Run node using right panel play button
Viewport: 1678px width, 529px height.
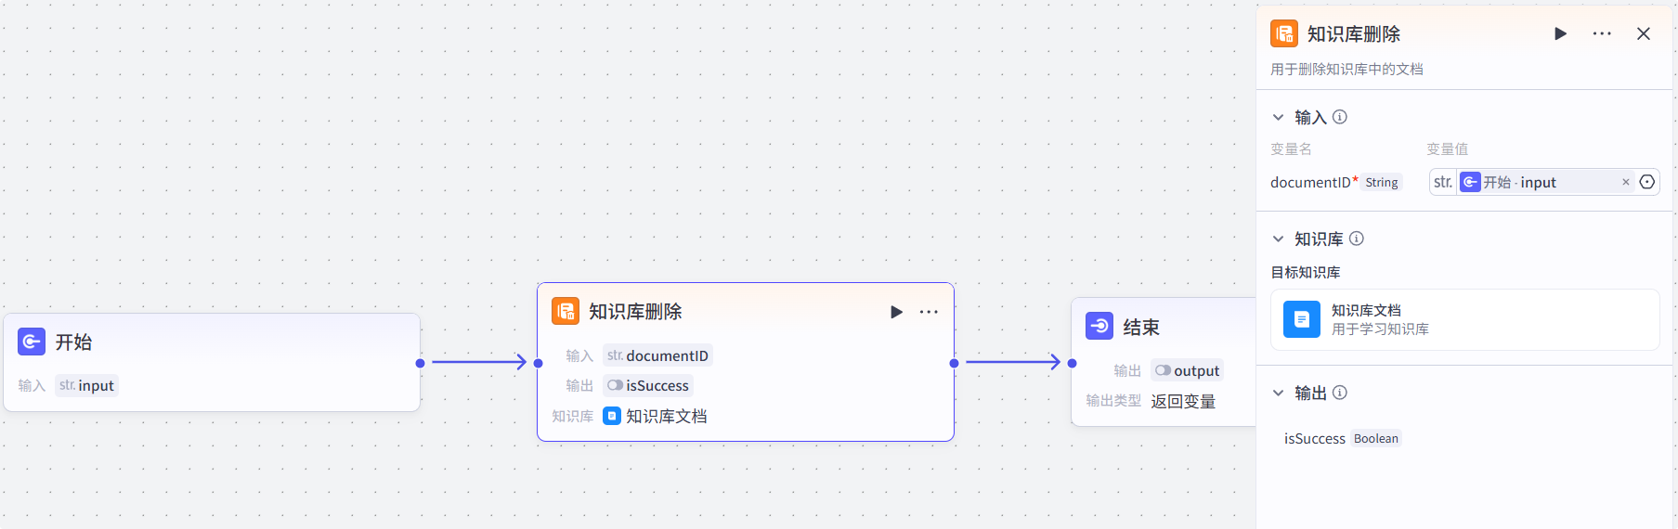(x=1560, y=33)
